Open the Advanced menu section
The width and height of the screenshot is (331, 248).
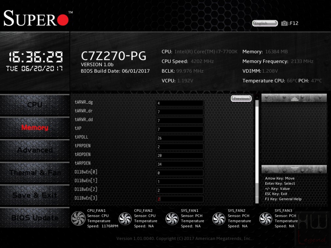[35, 150]
